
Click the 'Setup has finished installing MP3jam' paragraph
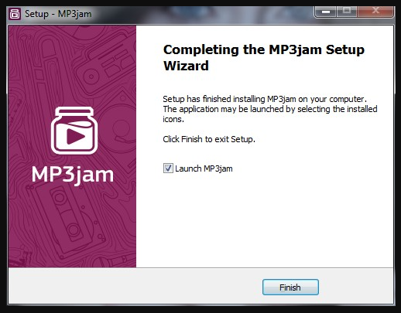270,109
